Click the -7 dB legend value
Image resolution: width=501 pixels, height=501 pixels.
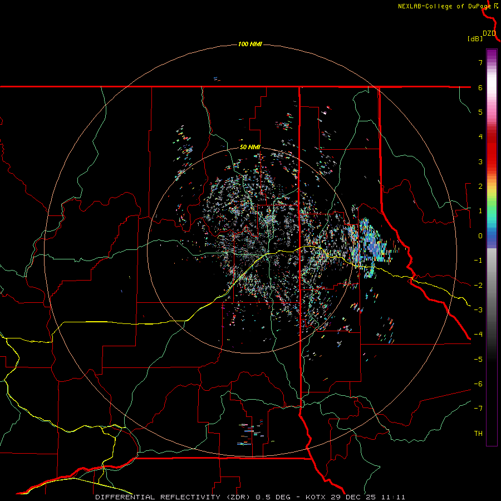[x=478, y=409]
